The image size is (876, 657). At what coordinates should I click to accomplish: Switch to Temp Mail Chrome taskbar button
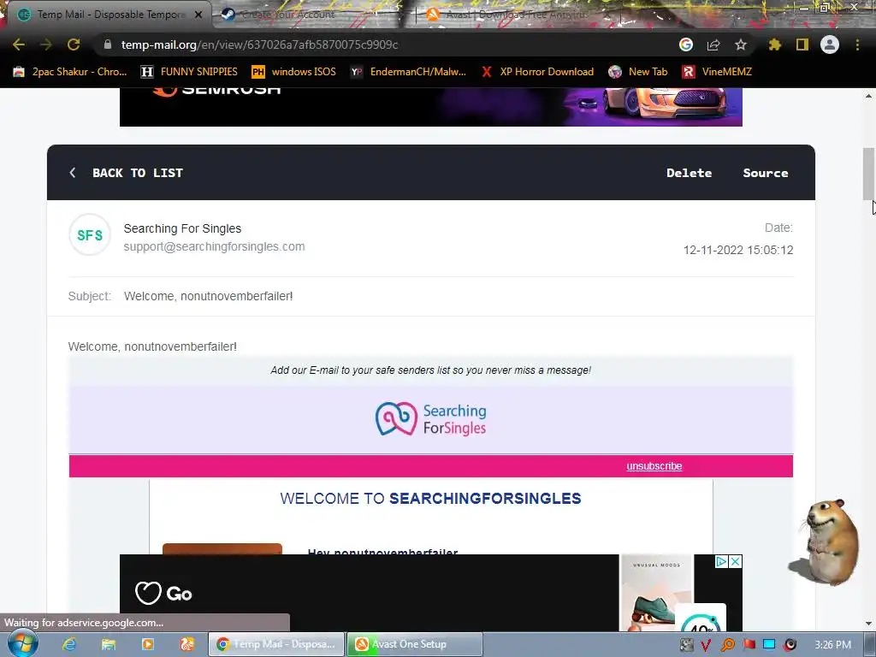click(x=276, y=644)
